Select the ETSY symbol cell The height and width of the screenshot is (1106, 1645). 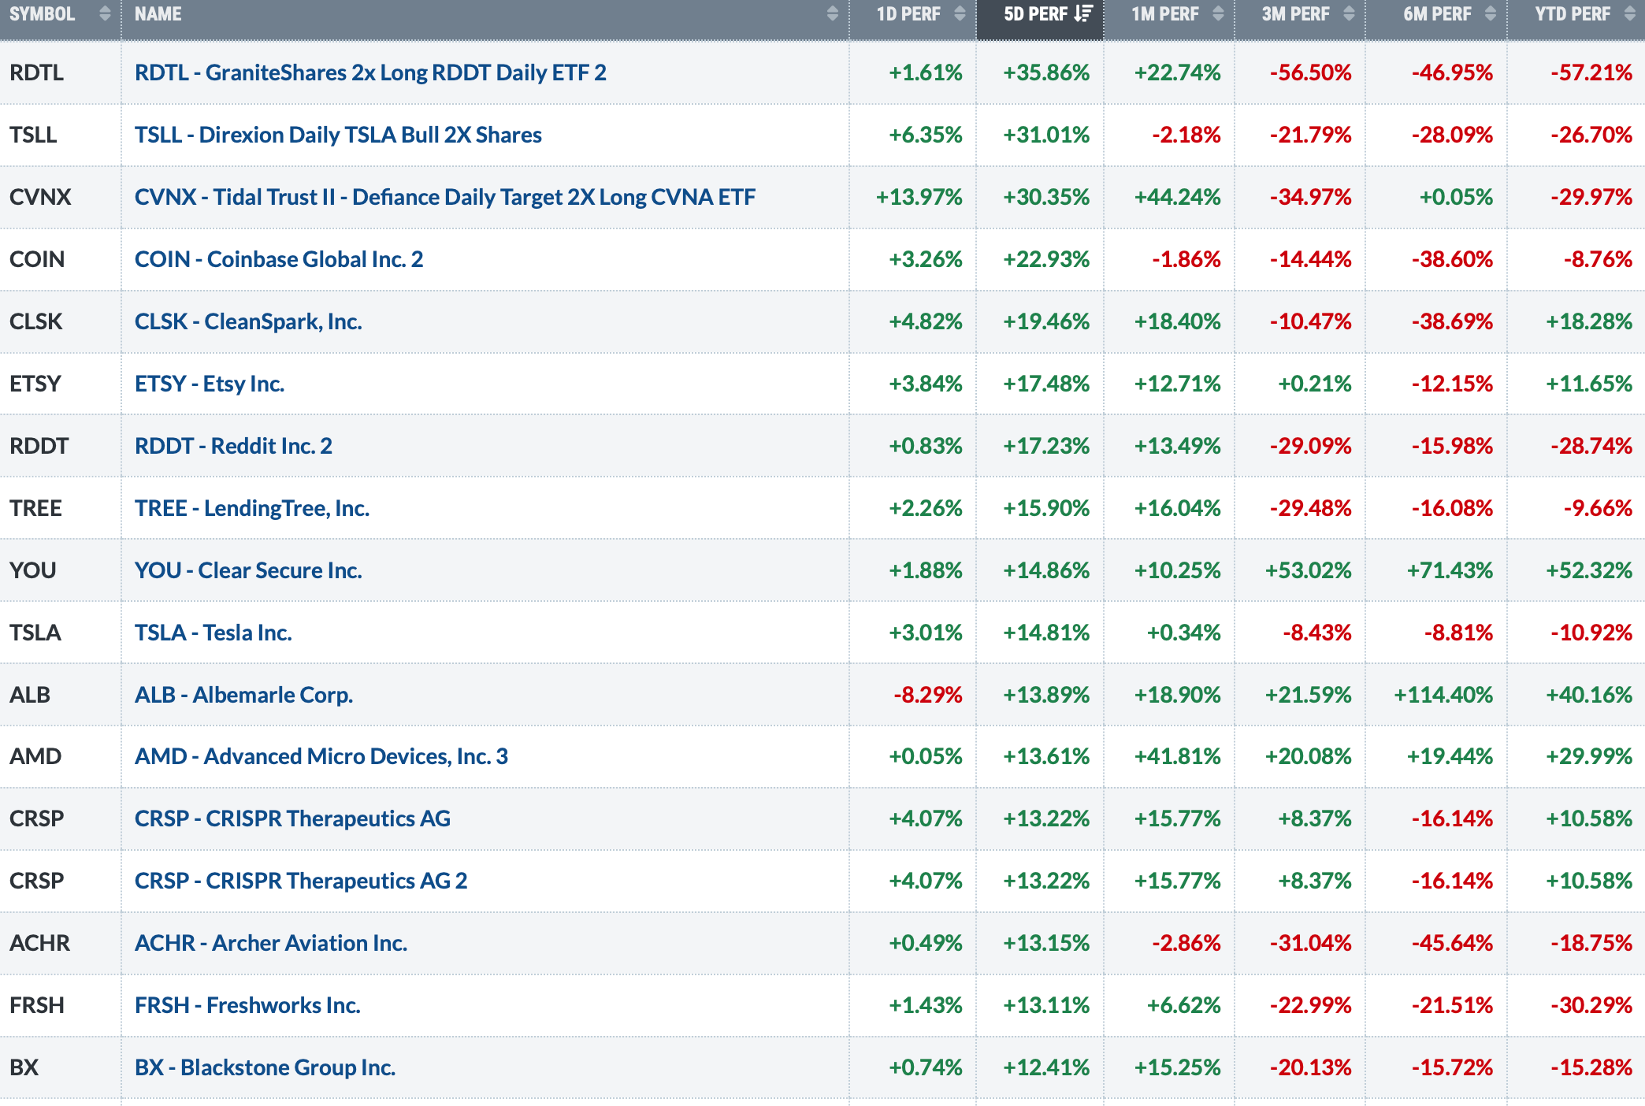click(x=35, y=384)
